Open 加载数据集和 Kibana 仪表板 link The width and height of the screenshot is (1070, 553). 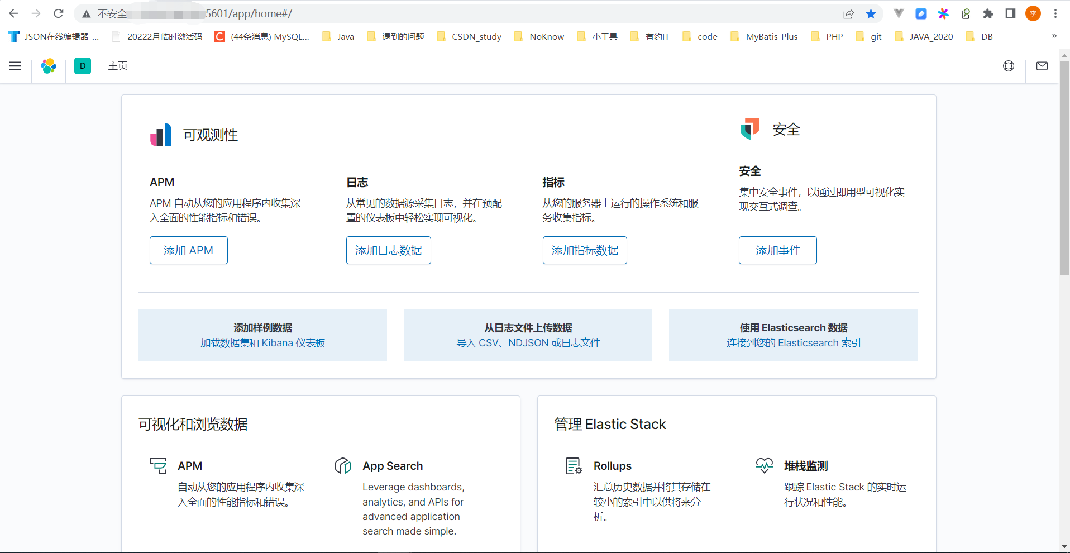[262, 342]
